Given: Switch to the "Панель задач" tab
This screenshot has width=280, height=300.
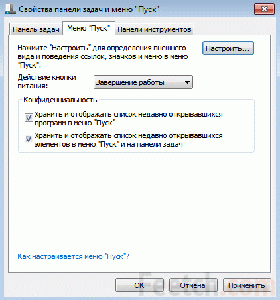Looking at the screenshot, I should [x=36, y=29].
